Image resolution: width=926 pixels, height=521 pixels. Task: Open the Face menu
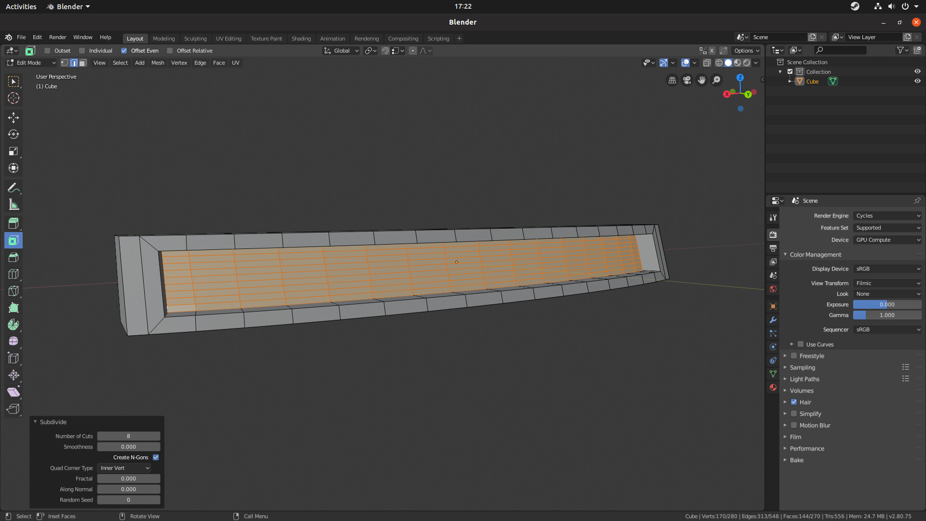click(x=219, y=63)
